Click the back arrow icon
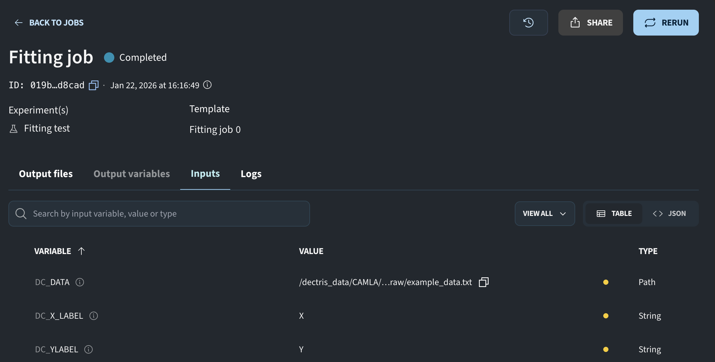This screenshot has width=715, height=362. click(x=19, y=23)
